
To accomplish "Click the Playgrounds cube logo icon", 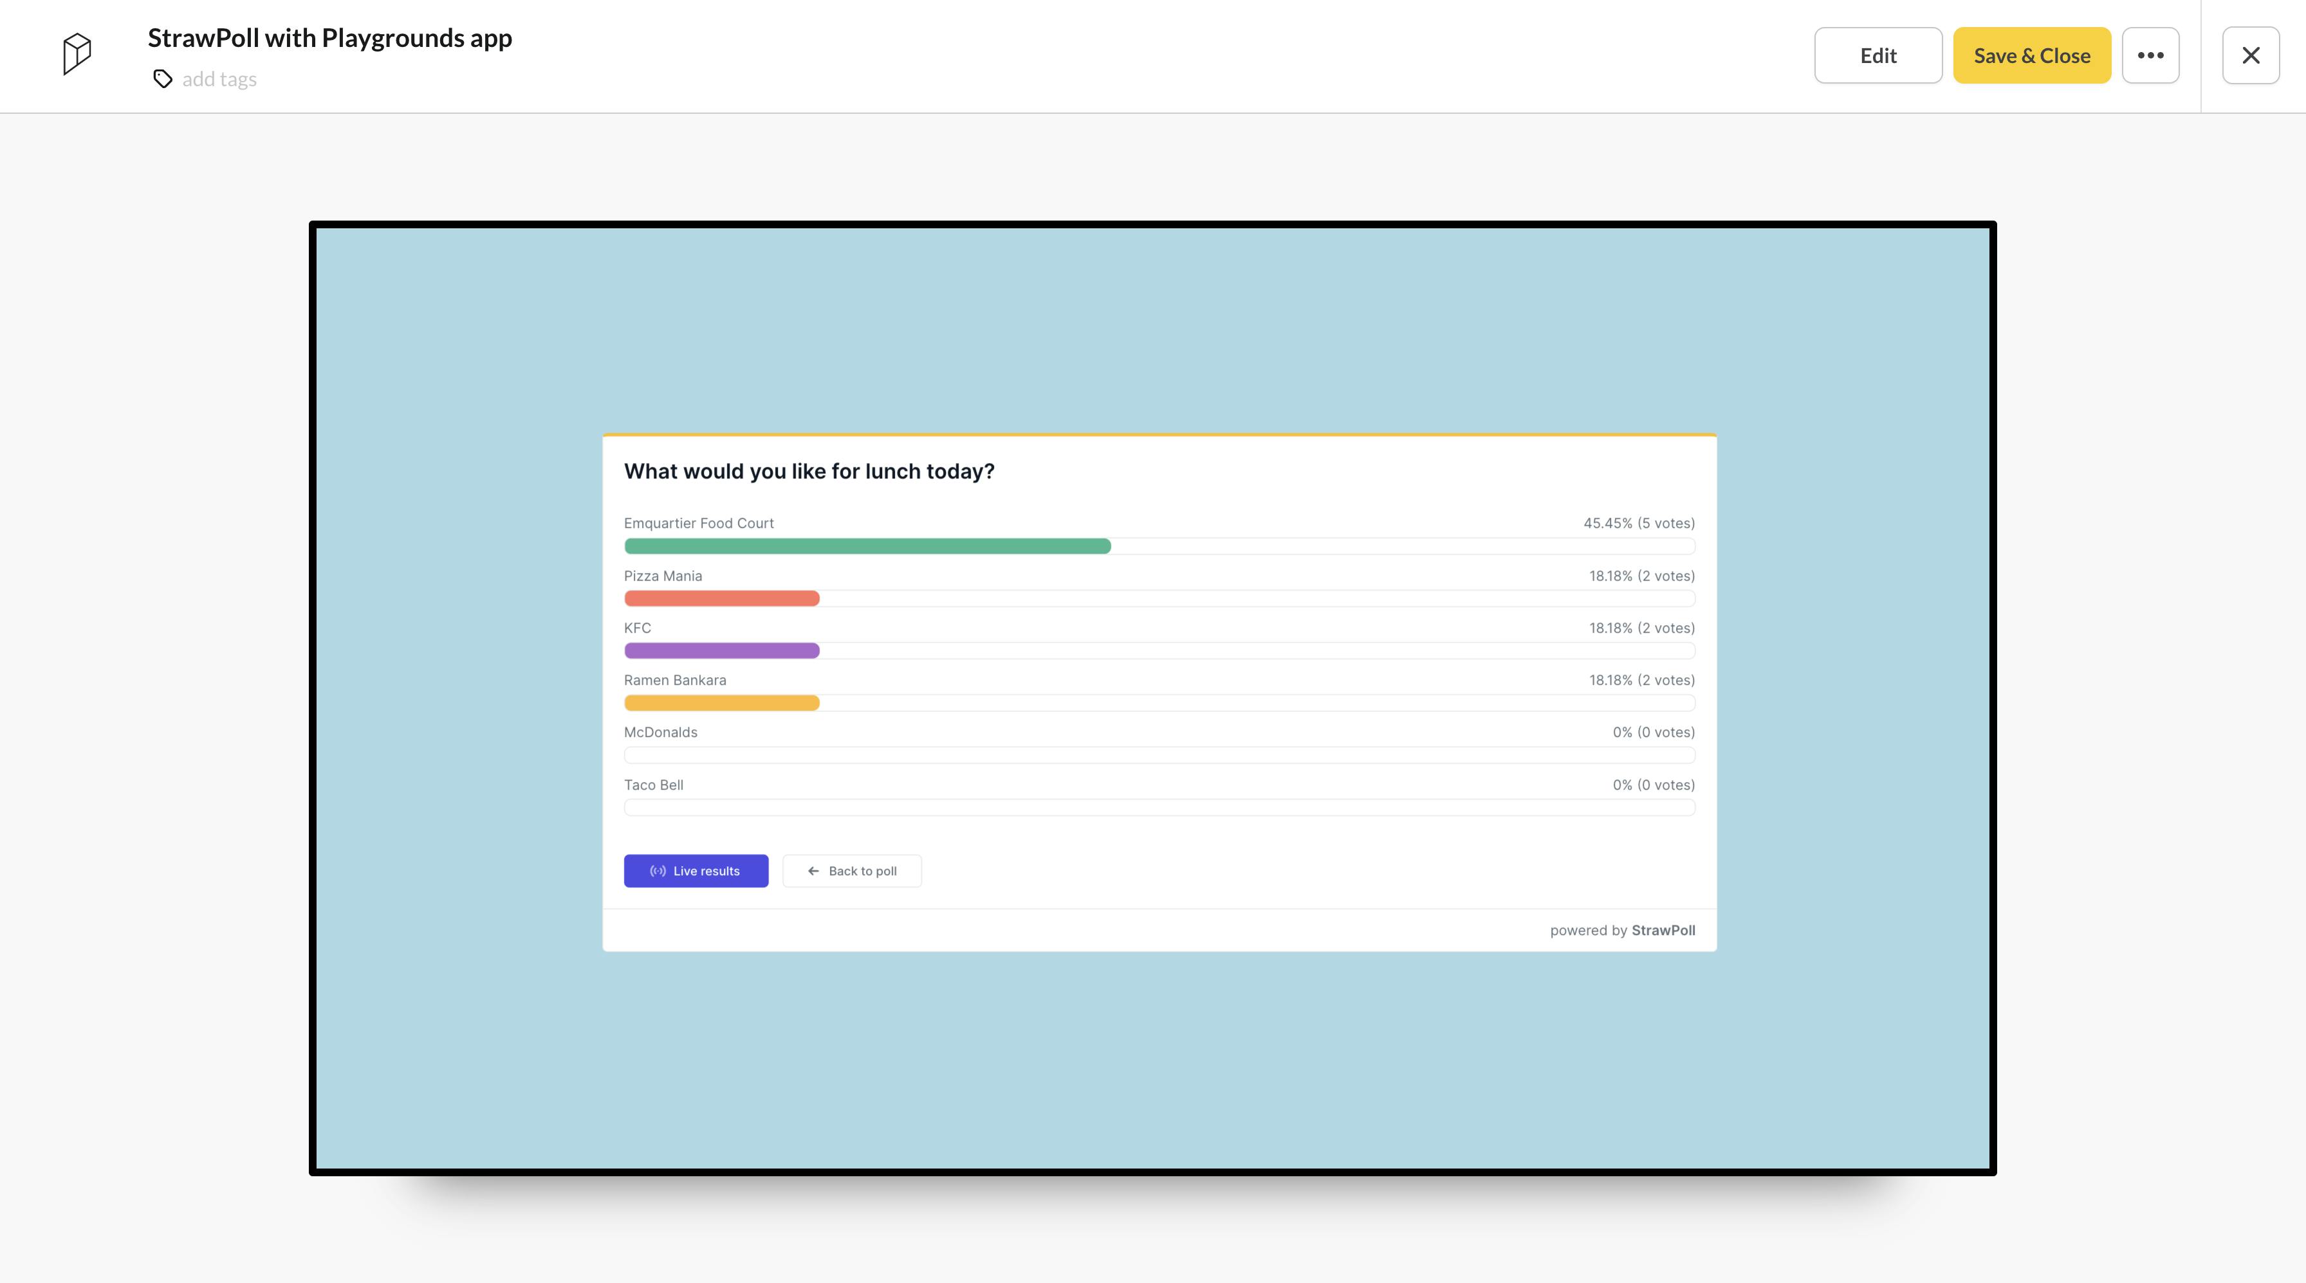I will click(x=75, y=53).
